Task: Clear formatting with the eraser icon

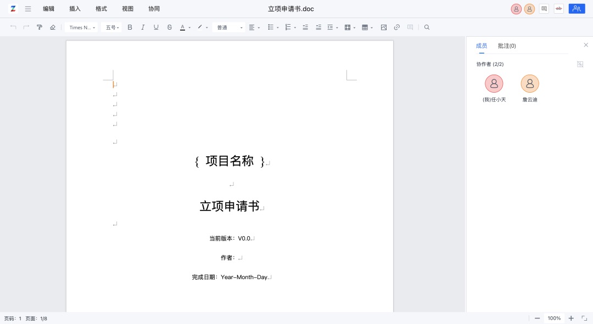Action: [x=53, y=27]
